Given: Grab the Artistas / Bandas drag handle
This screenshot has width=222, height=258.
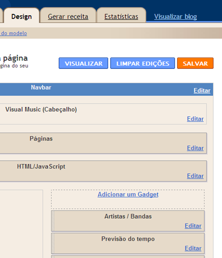Looking at the screenshot, I should 53,221.
